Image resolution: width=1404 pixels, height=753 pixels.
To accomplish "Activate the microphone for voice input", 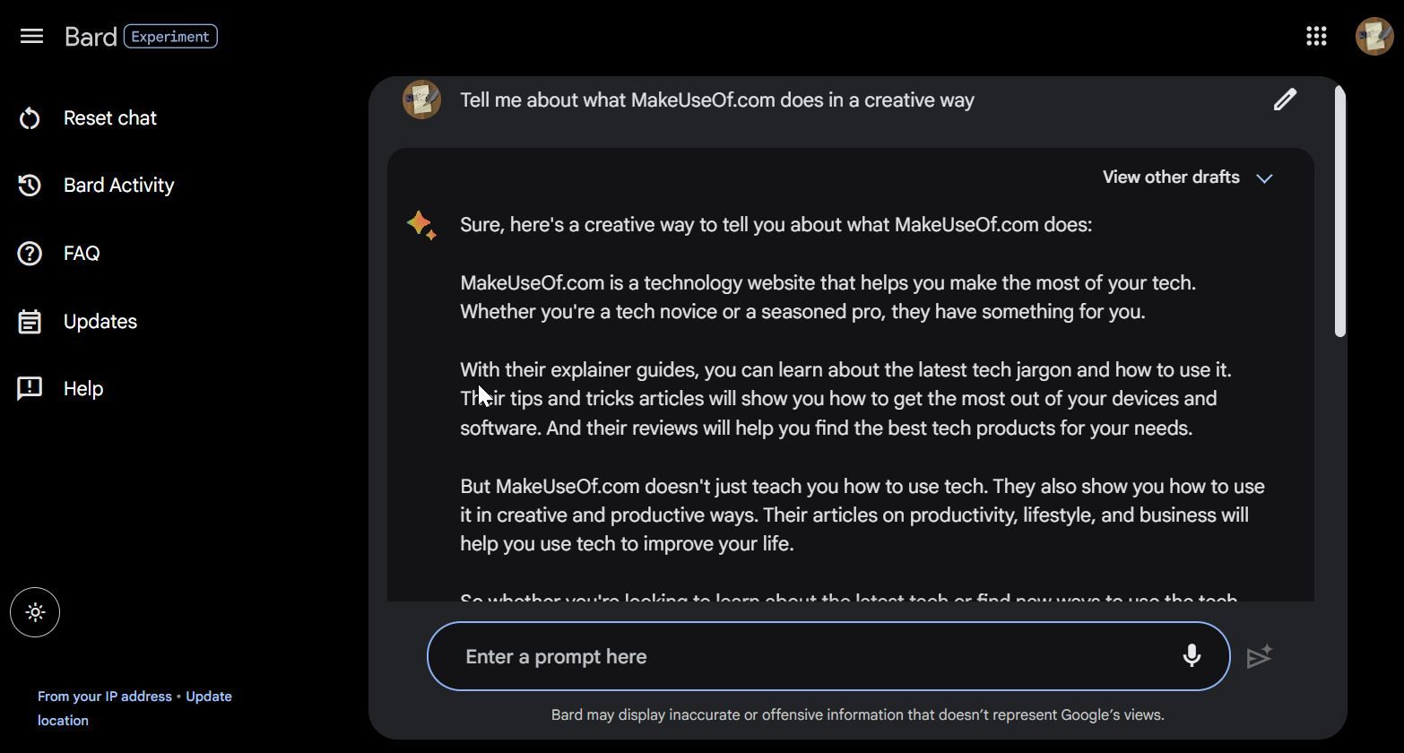I will coord(1191,656).
